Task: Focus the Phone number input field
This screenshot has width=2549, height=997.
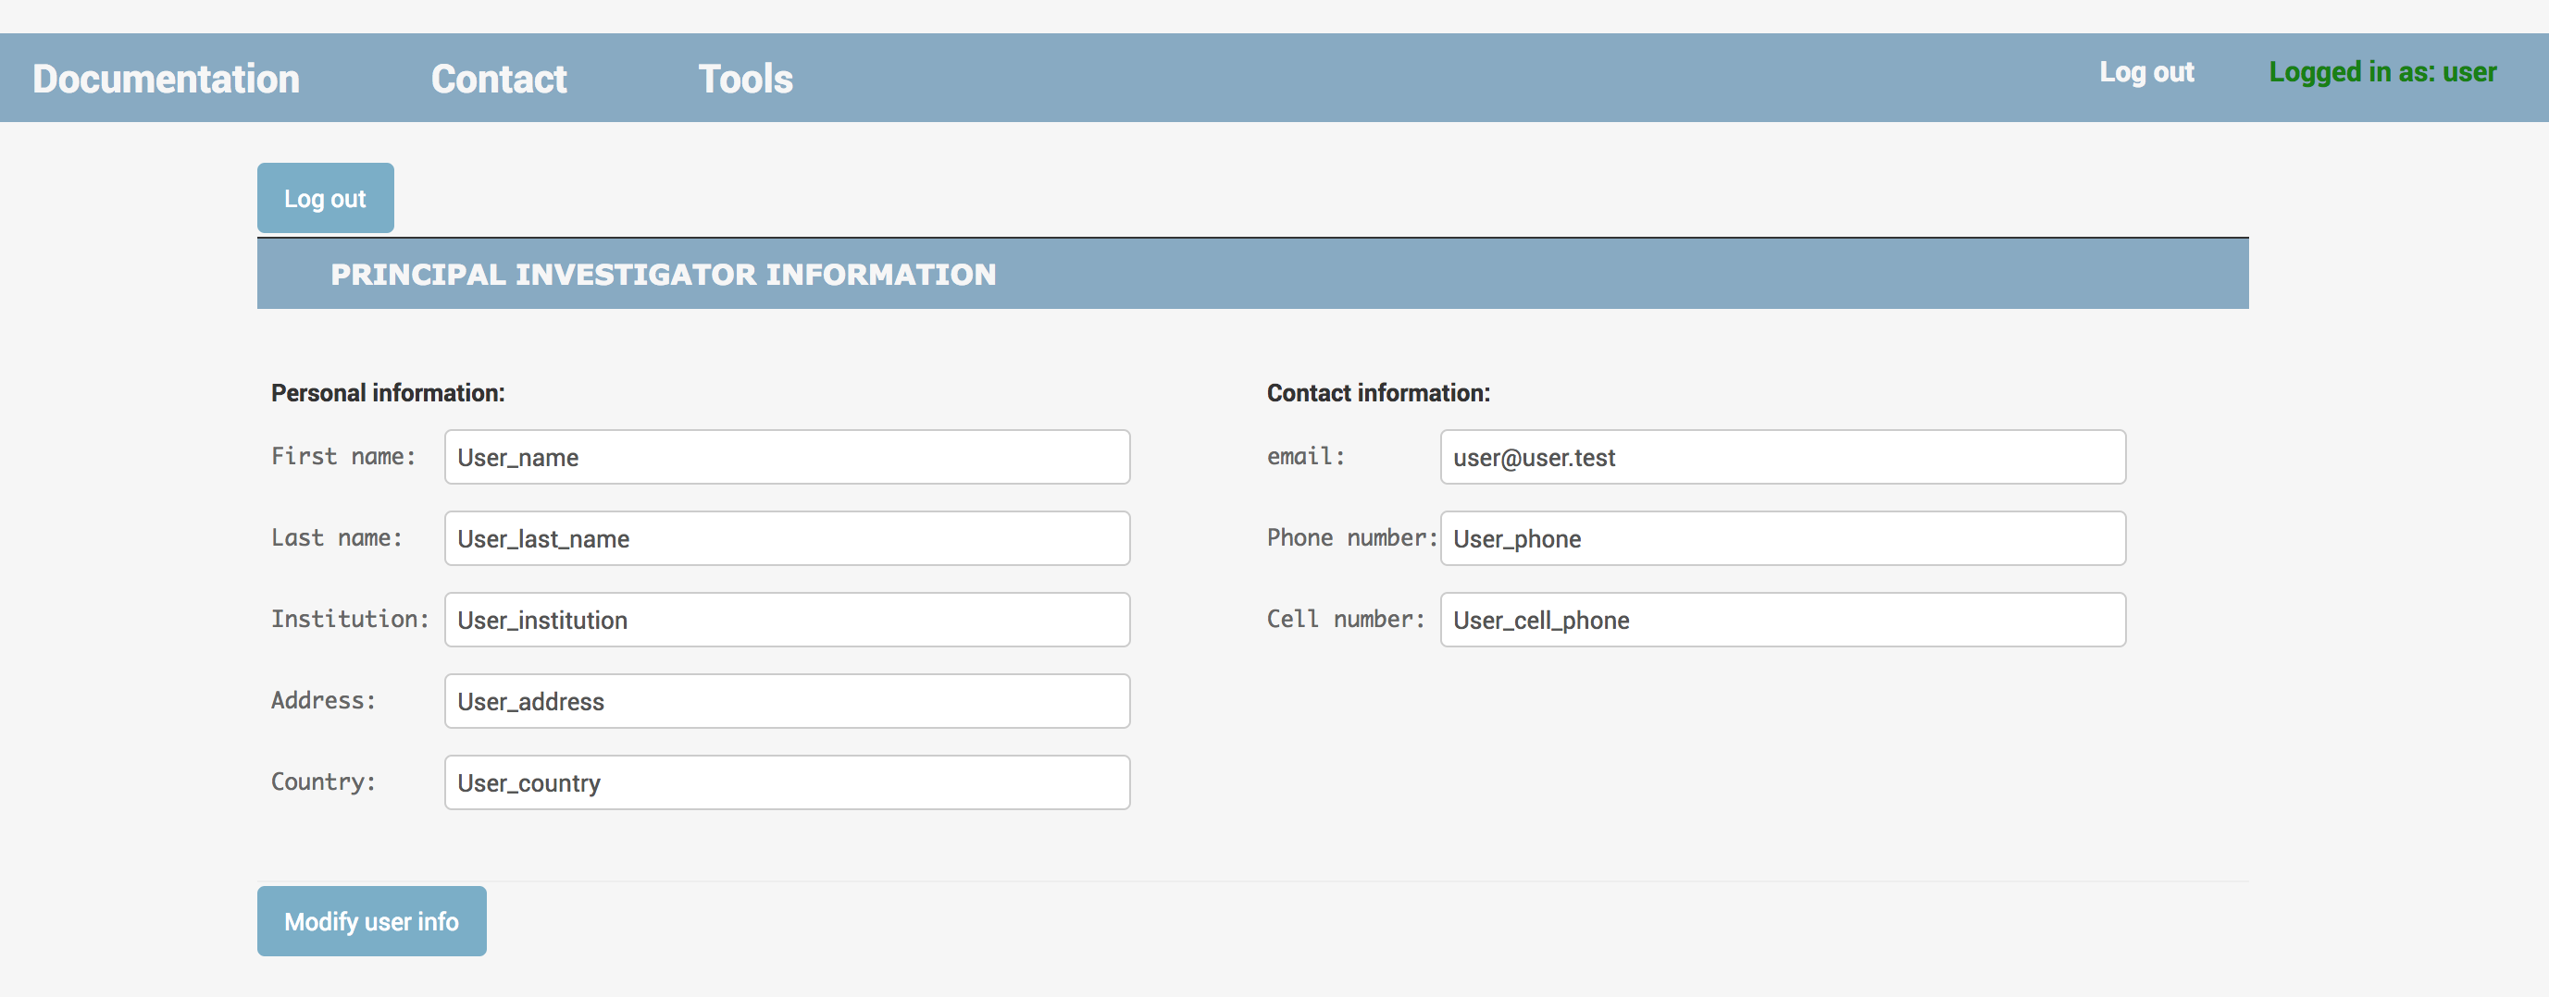Action: pos(1782,538)
